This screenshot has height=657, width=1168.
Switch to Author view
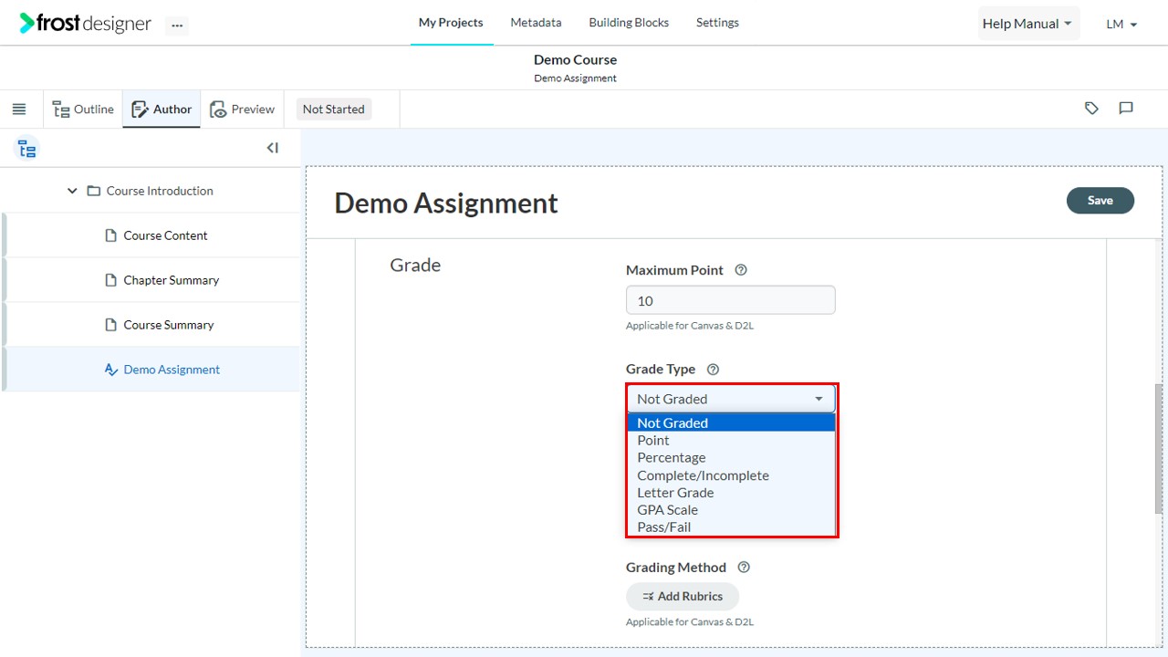162,109
